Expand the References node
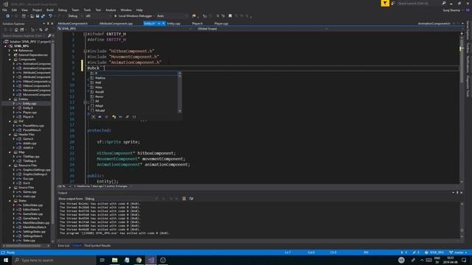 (10, 51)
